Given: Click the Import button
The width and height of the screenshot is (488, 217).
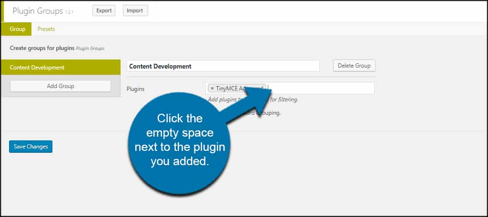Looking at the screenshot, I should [135, 10].
